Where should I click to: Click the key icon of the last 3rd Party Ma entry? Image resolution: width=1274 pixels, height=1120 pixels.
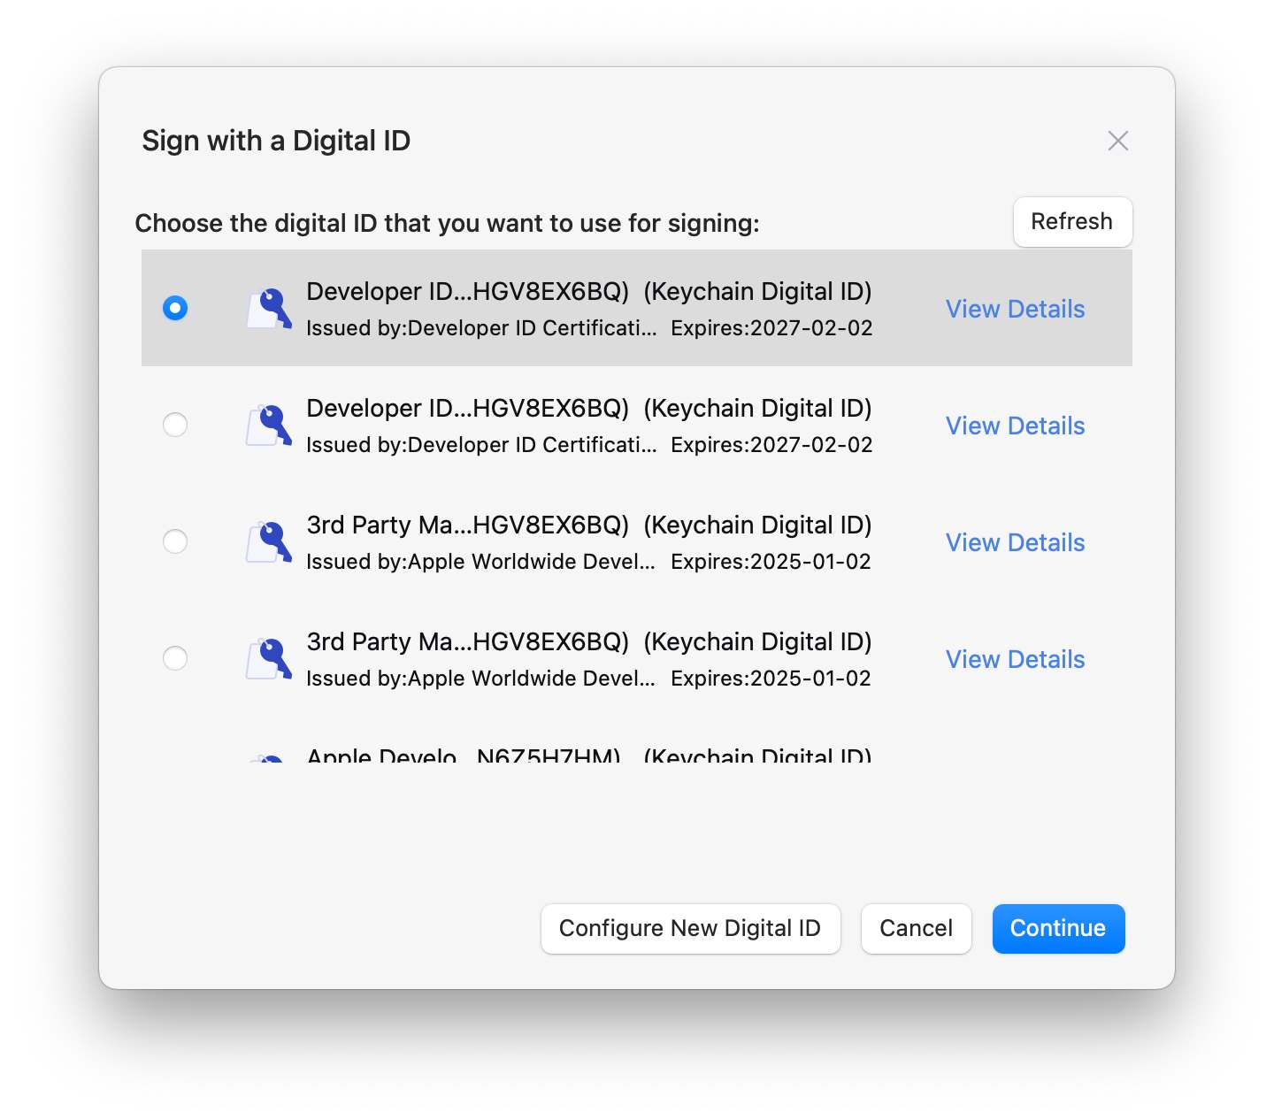tap(269, 659)
